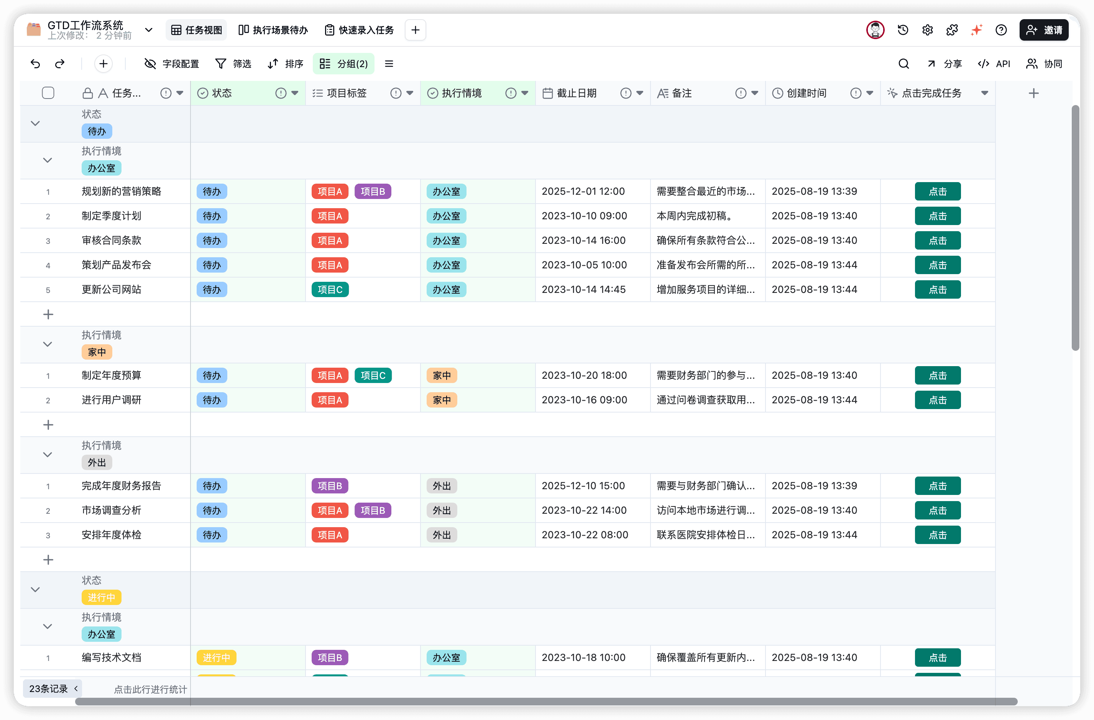Click 分享 share button
The width and height of the screenshot is (1094, 720).
click(x=945, y=64)
